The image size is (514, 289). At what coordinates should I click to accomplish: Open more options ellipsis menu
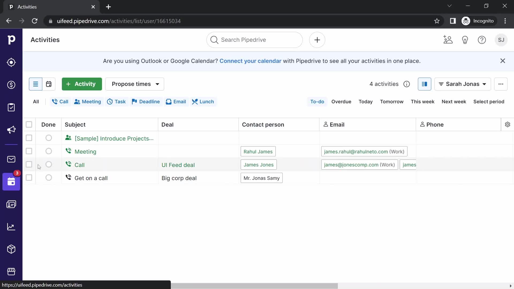[501, 84]
